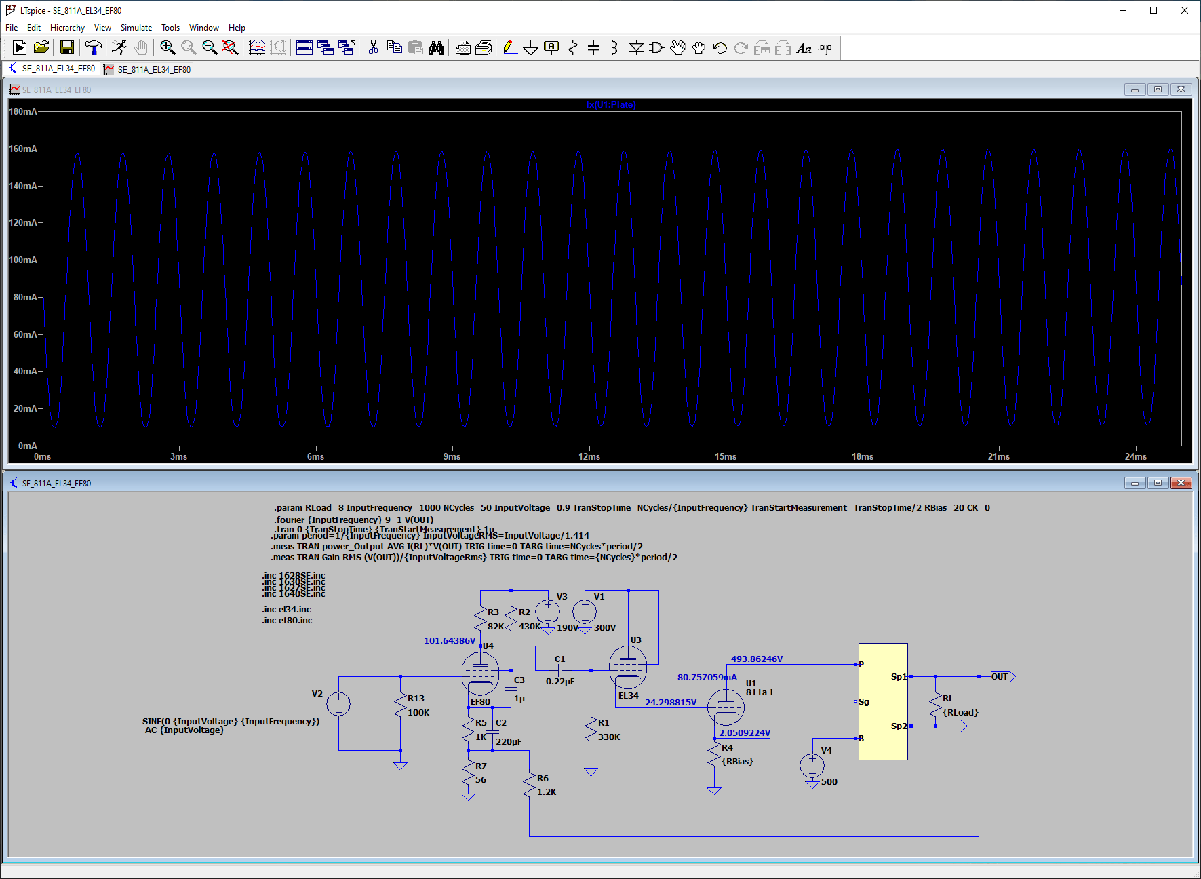Click the Ix(U1:Plate) trace label
The width and height of the screenshot is (1201, 879).
[611, 105]
